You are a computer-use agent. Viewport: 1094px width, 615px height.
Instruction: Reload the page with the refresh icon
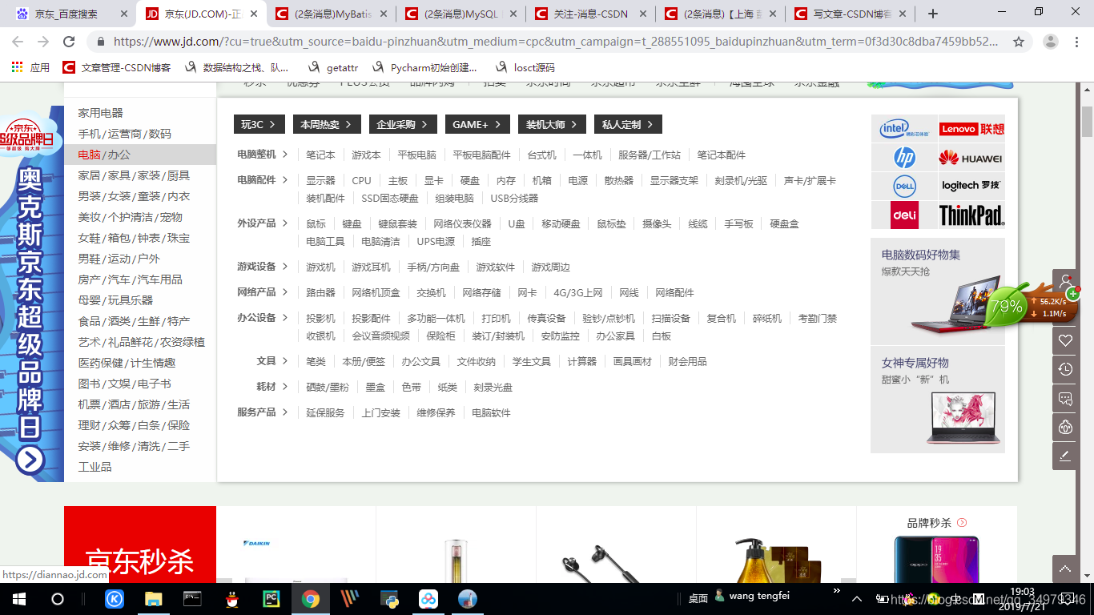(69, 42)
